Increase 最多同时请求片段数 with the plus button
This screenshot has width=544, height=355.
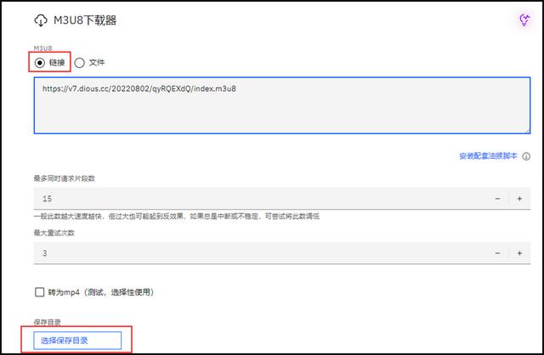pos(519,198)
